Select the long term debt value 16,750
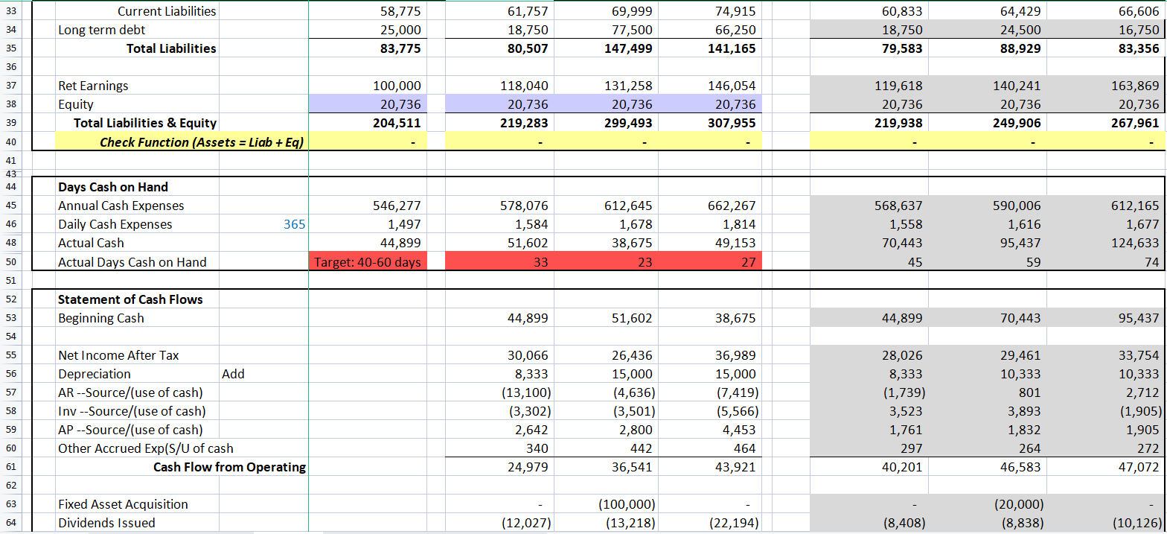The image size is (1167, 534). click(x=1139, y=30)
